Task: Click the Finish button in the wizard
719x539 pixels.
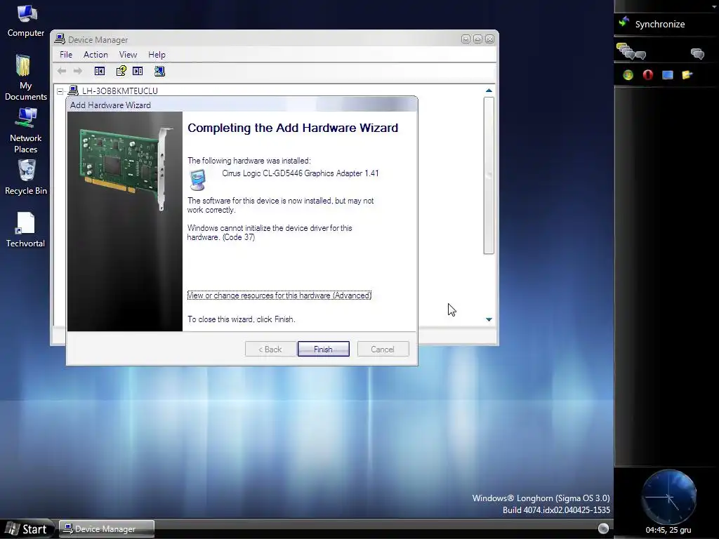Action: click(323, 350)
